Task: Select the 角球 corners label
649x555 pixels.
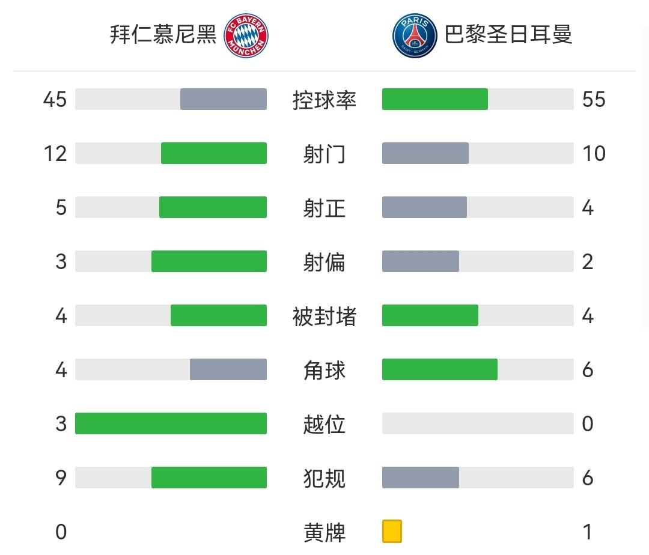Action: click(324, 370)
